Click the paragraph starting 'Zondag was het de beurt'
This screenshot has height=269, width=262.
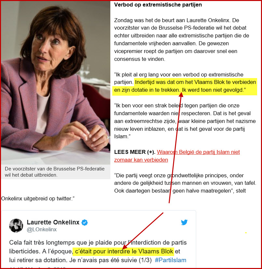[x=182, y=40]
